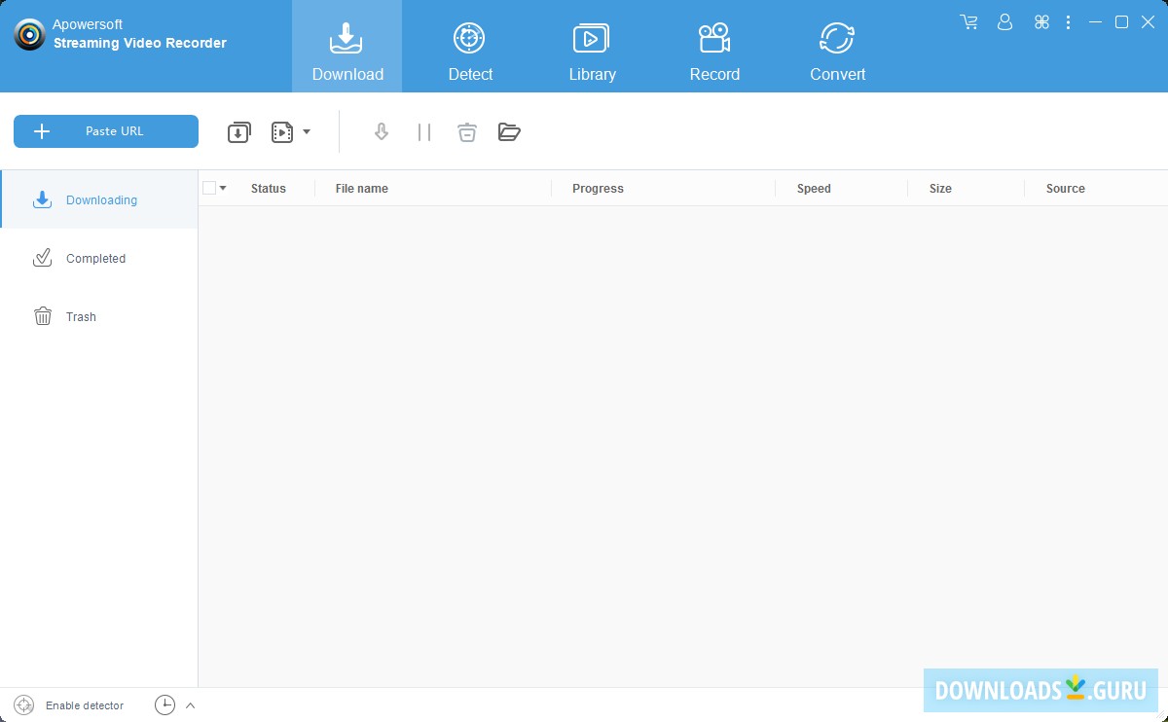Open the Convert section
This screenshot has width=1168, height=722.
(x=837, y=46)
